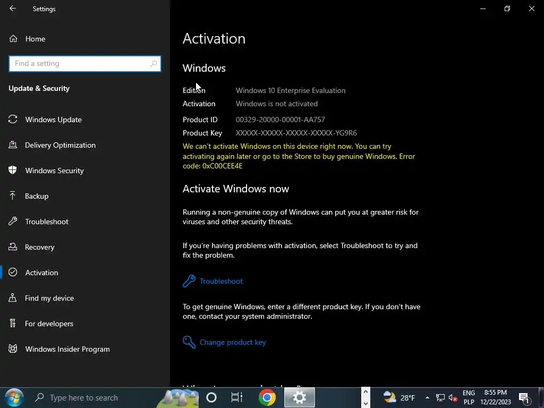The image size is (544, 408).
Task: Open the clock showing 8:55 PM
Action: click(496, 397)
